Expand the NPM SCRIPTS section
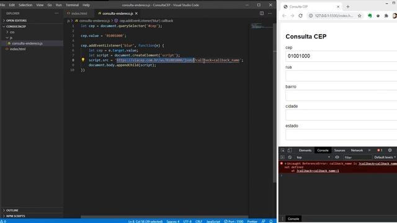Screen dimensions: 397x223 point(16,216)
